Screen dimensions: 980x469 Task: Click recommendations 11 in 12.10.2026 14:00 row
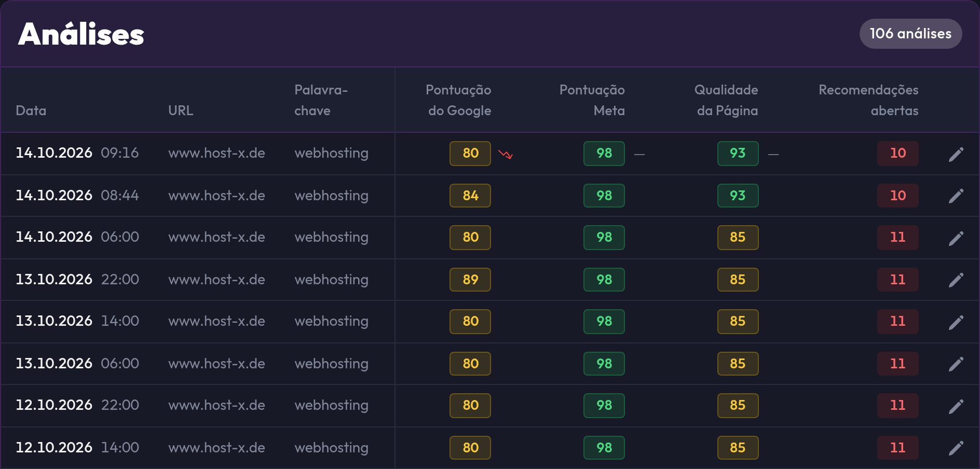point(898,448)
